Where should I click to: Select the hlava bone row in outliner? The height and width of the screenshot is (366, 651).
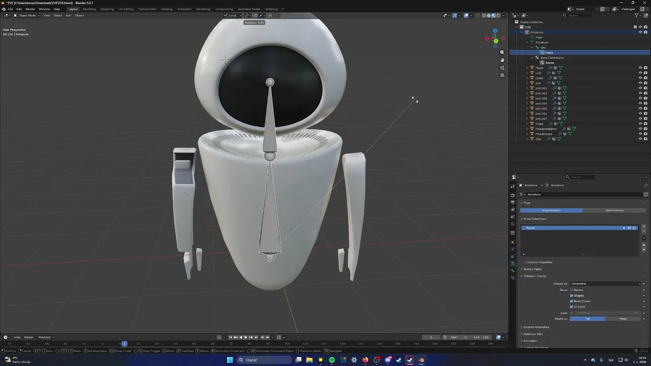(x=580, y=52)
